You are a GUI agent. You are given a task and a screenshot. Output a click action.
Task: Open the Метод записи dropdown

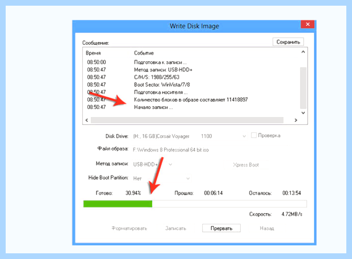(x=170, y=164)
